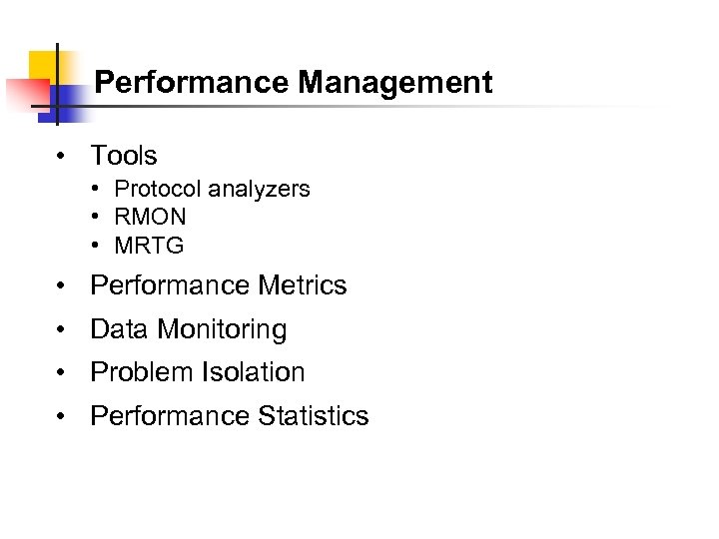This screenshot has width=719, height=539.
Task: Click the bullet before Data Monitoring
Action: (62, 329)
